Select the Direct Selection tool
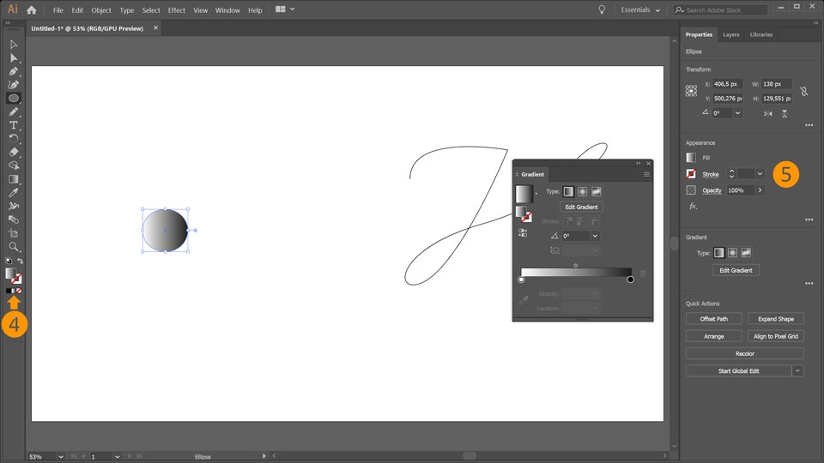Screen dimensions: 824x463 tap(14, 57)
